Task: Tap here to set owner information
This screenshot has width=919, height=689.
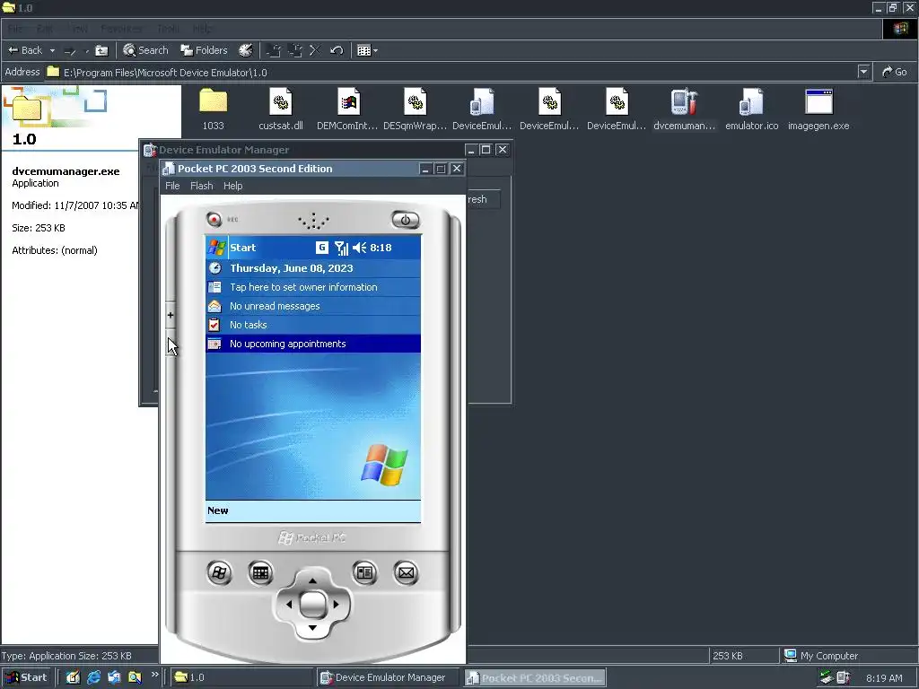Action: [x=313, y=287]
